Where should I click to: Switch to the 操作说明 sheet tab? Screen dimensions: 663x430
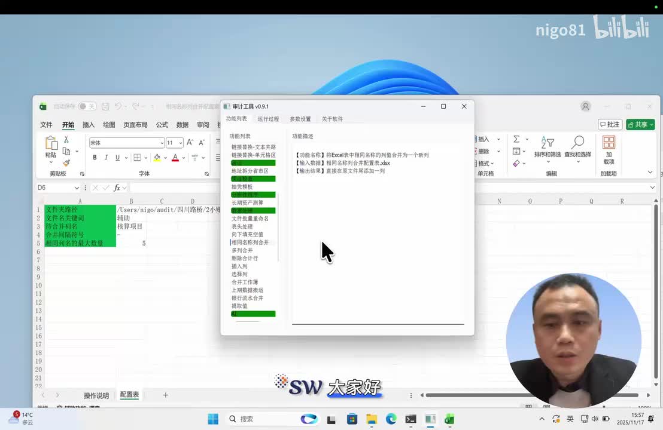point(96,395)
